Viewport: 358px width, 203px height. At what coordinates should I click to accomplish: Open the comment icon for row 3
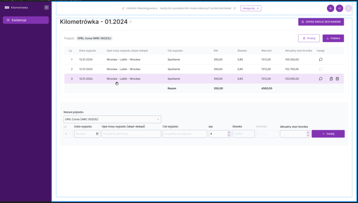pos(321,79)
